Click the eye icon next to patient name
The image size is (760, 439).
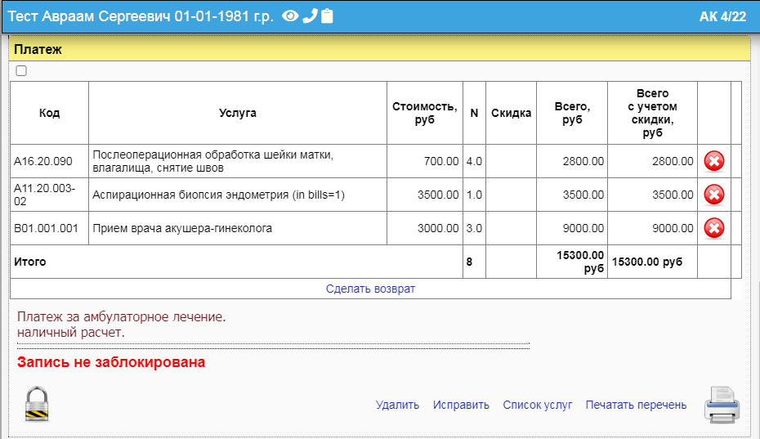[289, 16]
